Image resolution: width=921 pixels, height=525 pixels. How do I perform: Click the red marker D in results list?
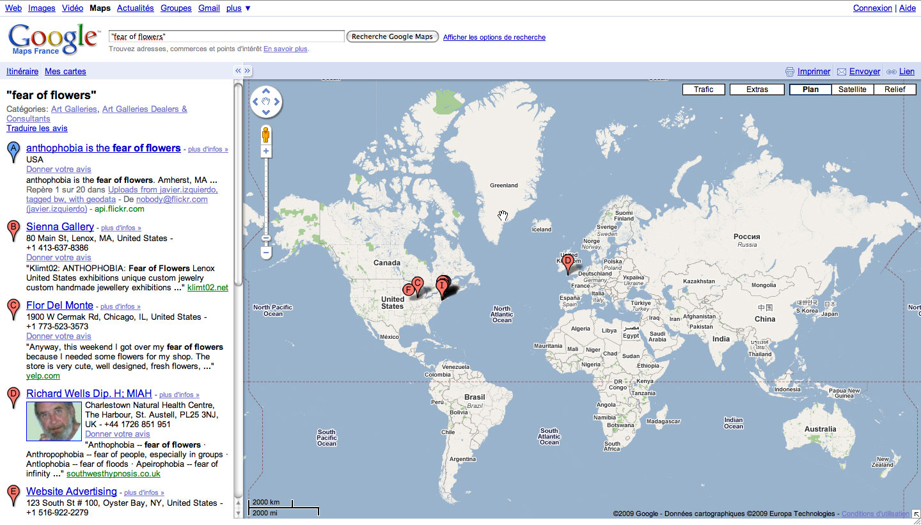pyautogui.click(x=13, y=397)
